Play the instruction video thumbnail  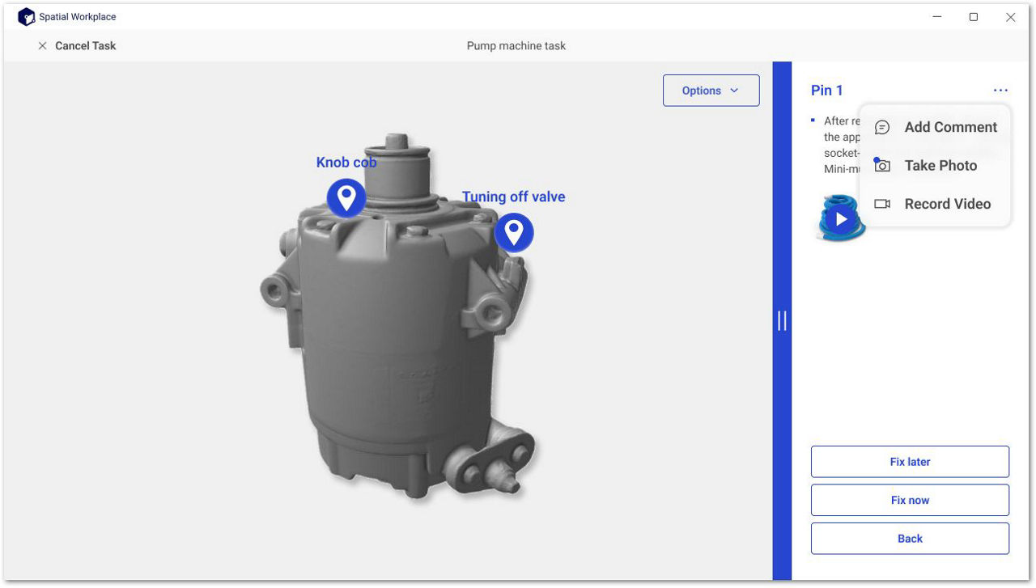(841, 219)
